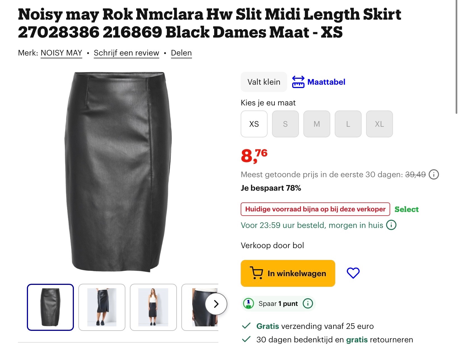Click 'Schrijf een review' link

126,53
